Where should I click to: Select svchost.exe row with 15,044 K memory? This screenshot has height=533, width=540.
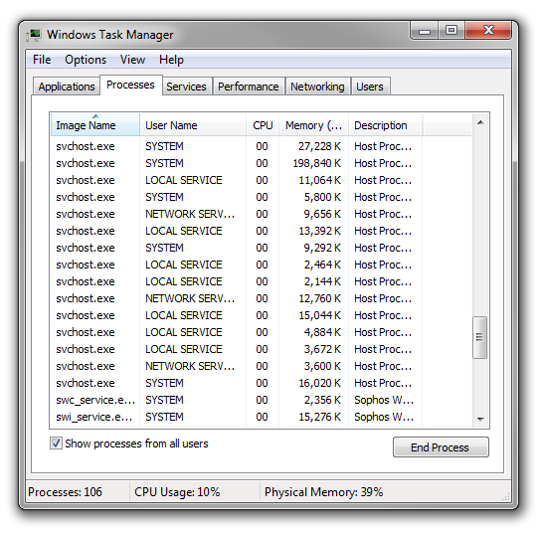[261, 315]
